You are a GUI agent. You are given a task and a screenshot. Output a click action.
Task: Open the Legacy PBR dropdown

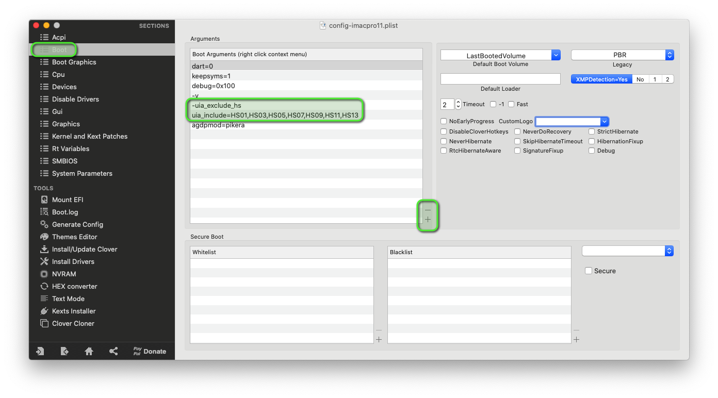(622, 55)
